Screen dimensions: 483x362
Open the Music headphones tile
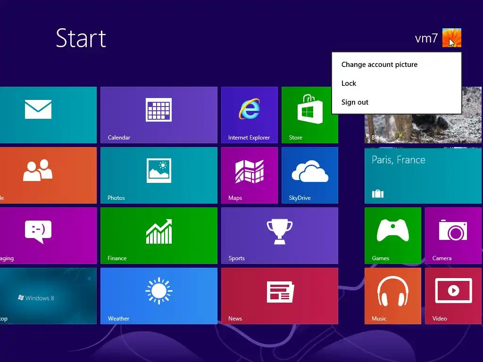(393, 296)
